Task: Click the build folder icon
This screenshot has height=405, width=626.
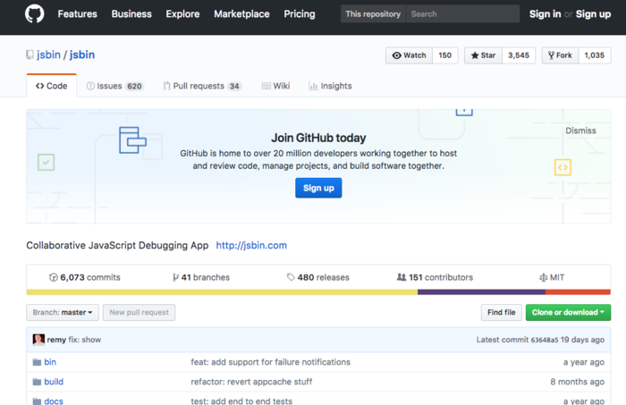Action: pos(38,382)
